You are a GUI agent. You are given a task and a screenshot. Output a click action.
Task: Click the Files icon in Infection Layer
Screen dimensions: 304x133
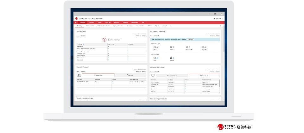(155, 58)
